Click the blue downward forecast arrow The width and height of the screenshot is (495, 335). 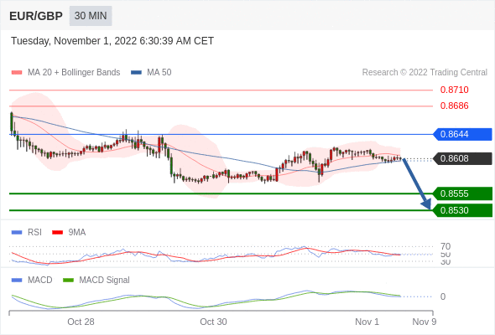click(x=417, y=183)
